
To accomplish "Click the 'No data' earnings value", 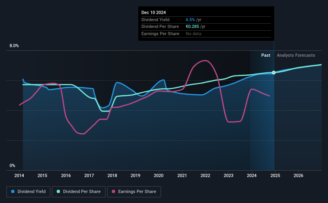I will 193,34.
